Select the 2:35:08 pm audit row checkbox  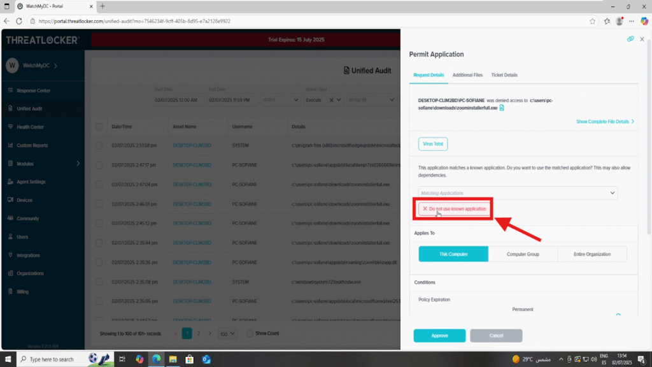[99, 282]
